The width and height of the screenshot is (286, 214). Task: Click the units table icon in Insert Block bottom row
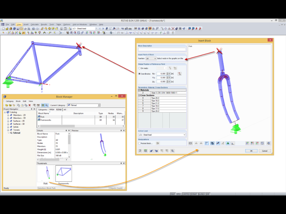[x=145, y=151]
